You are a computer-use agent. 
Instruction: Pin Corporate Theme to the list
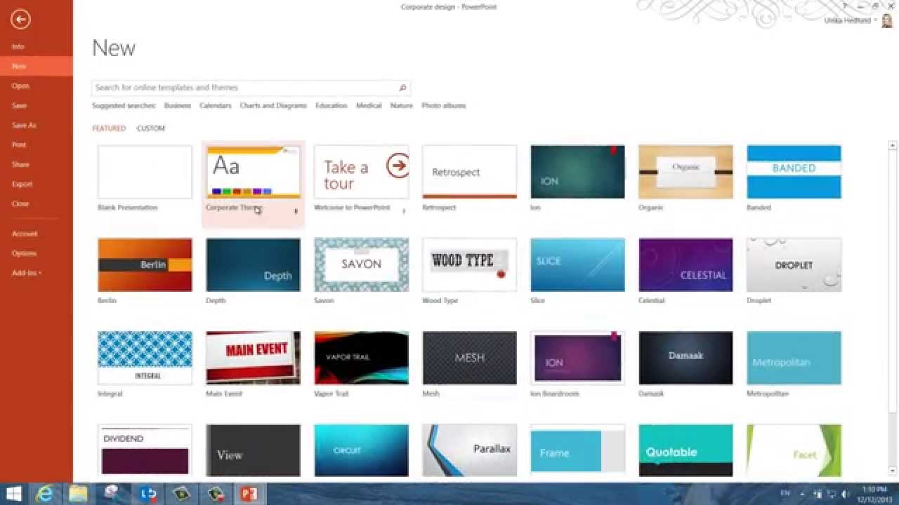[296, 211]
